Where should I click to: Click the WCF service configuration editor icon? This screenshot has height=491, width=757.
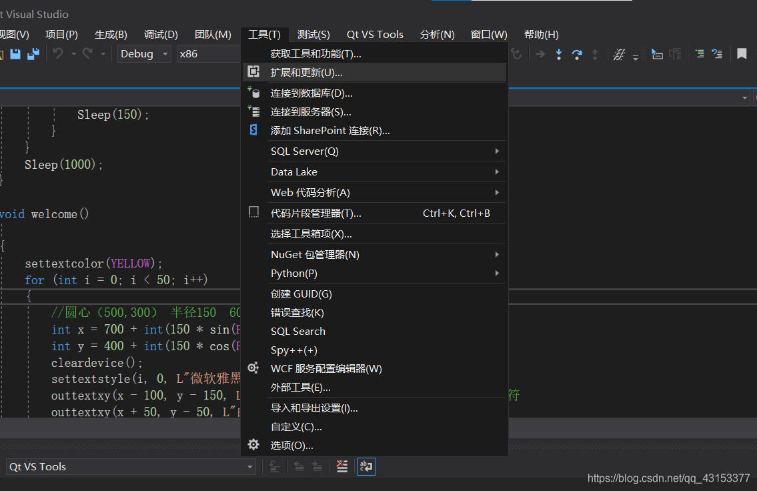[x=253, y=368]
